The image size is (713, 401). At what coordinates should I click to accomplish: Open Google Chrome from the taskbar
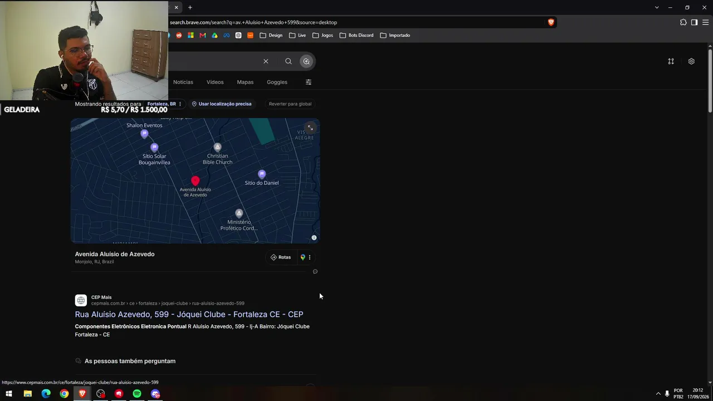[x=64, y=394]
